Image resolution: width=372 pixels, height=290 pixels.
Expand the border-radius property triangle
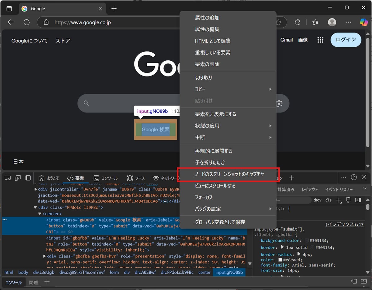[299, 254]
